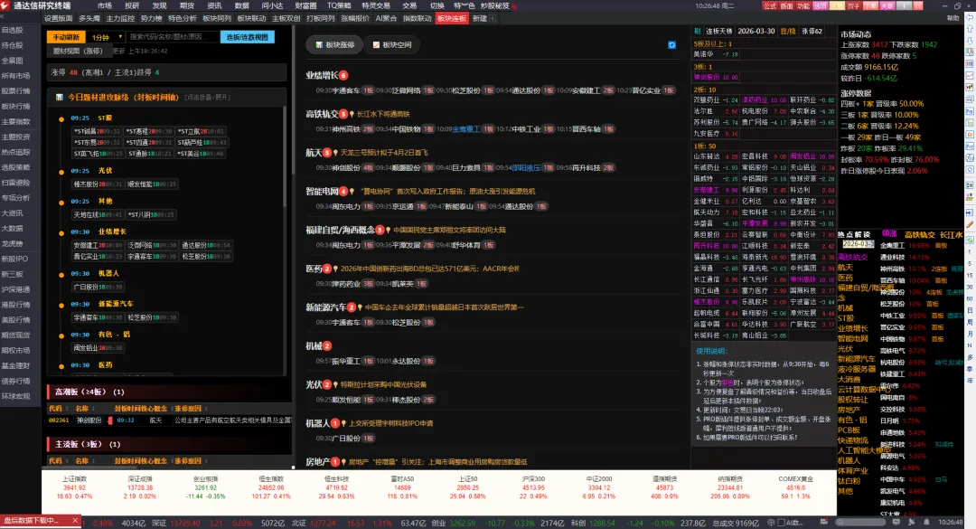The image size is (976, 529).
Task: Click the orange dot marker at 09:25 光伏
Action: pos(61,172)
